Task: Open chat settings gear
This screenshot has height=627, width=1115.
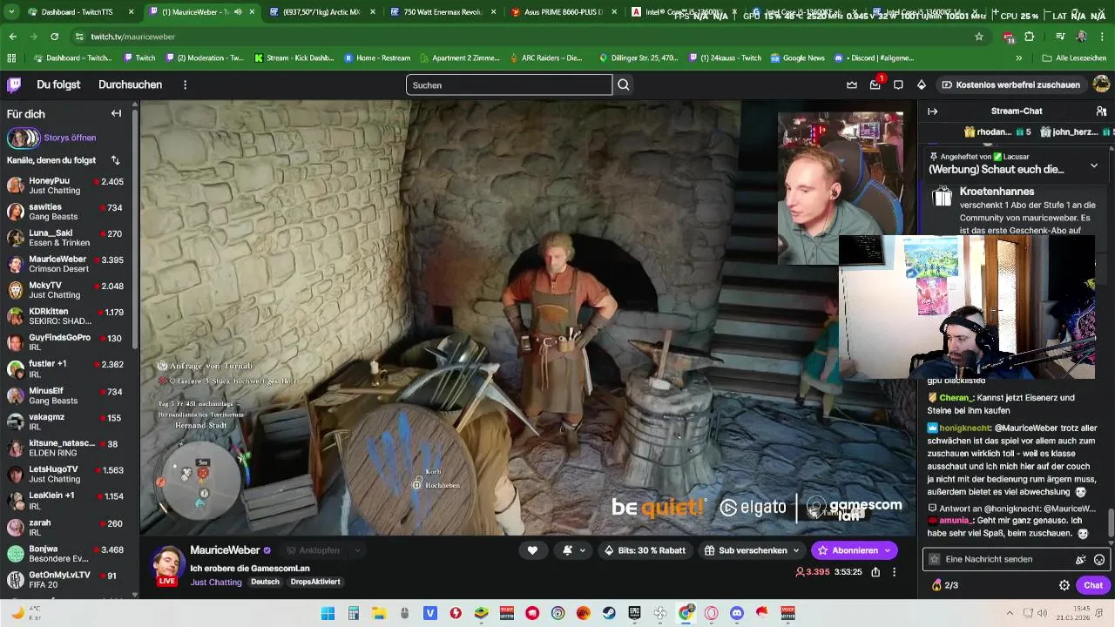Action: pyautogui.click(x=1064, y=585)
